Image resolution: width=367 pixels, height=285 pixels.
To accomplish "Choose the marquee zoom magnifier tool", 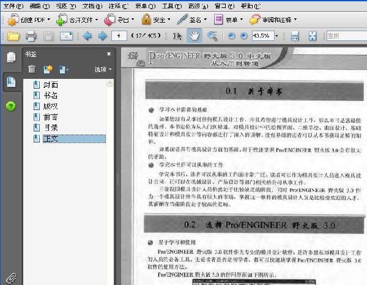I will [212, 36].
